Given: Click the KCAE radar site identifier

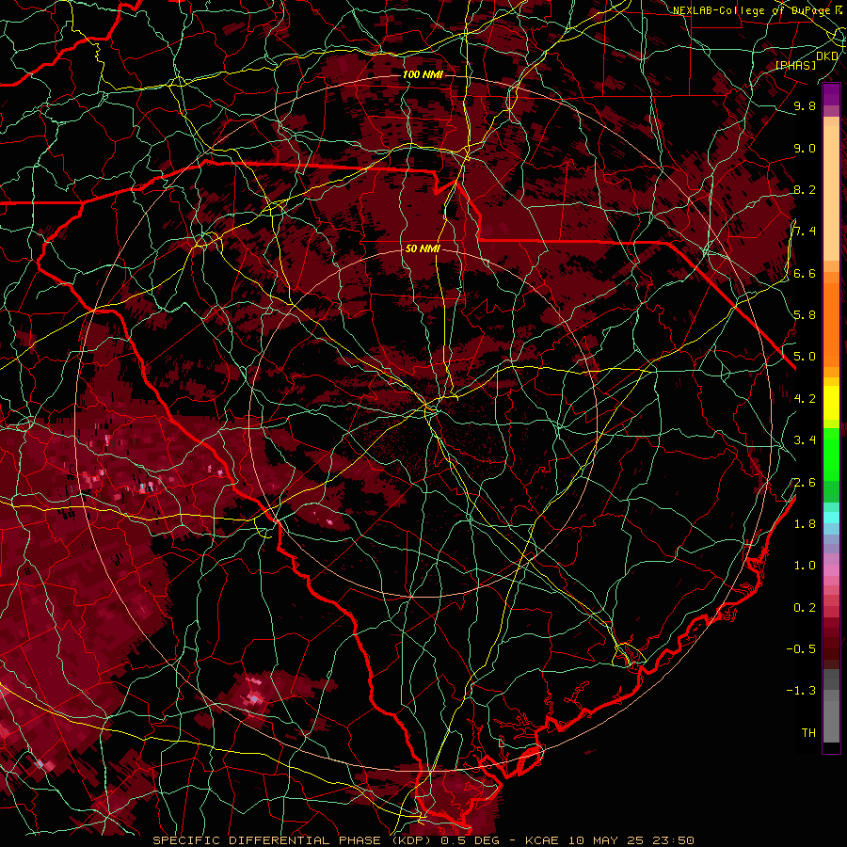Looking at the screenshot, I should point(544,840).
